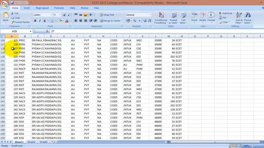This screenshot has width=264, height=148.
Task: Decrease font size with Shrink Font
Action: (x=69, y=15)
